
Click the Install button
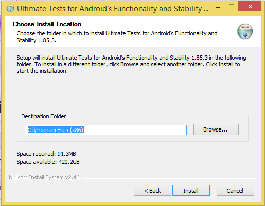coord(191,190)
